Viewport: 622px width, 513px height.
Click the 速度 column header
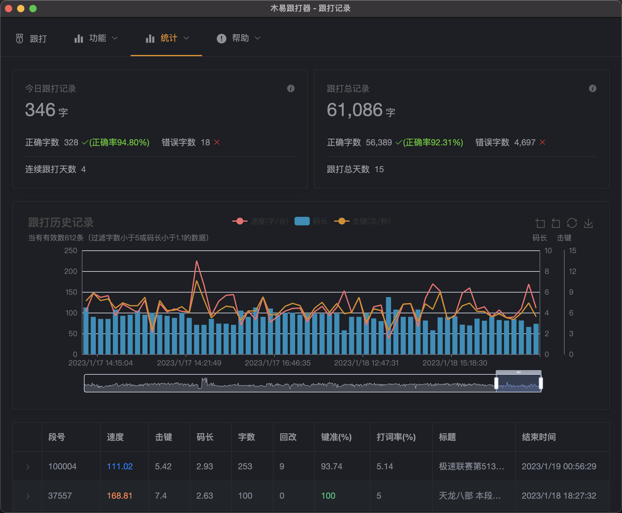click(x=115, y=437)
